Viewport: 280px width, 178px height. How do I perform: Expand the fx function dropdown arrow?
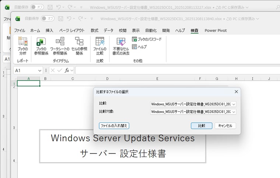pyautogui.click(x=72, y=71)
